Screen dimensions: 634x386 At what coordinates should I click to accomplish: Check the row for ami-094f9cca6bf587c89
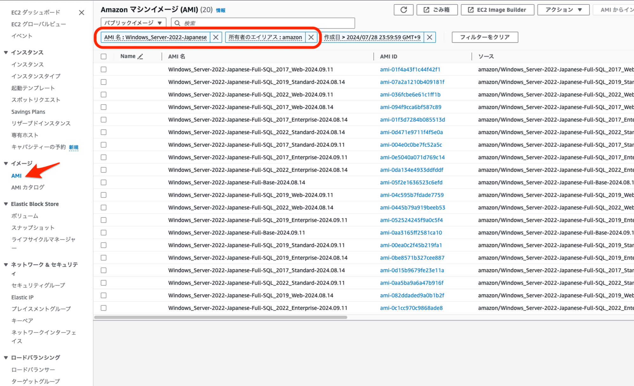[104, 107]
